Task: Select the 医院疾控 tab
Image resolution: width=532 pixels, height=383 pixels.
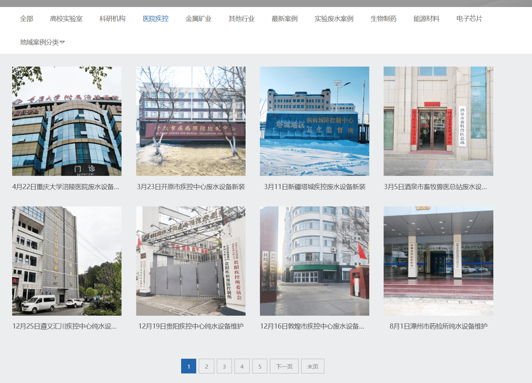Action: 155,19
